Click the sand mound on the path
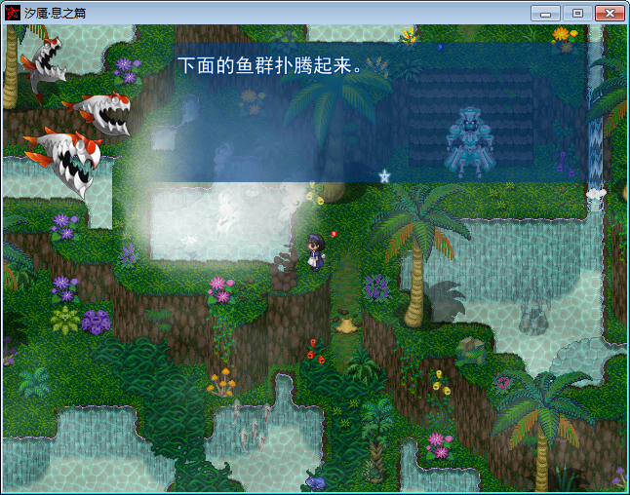The width and height of the screenshot is (630, 495). 346,325
